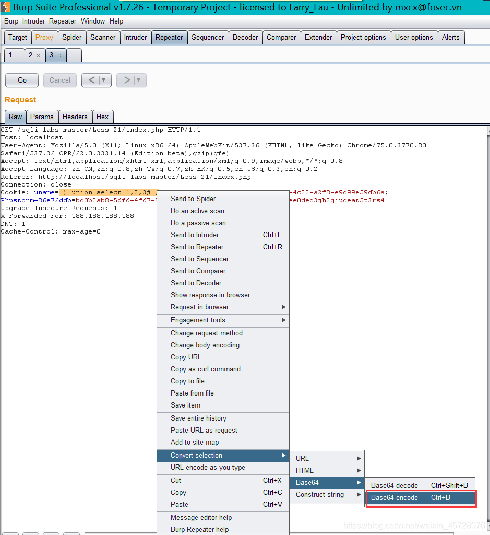This screenshot has width=490, height=535.
Task: Switch to the Hex request tab
Action: pos(103,117)
